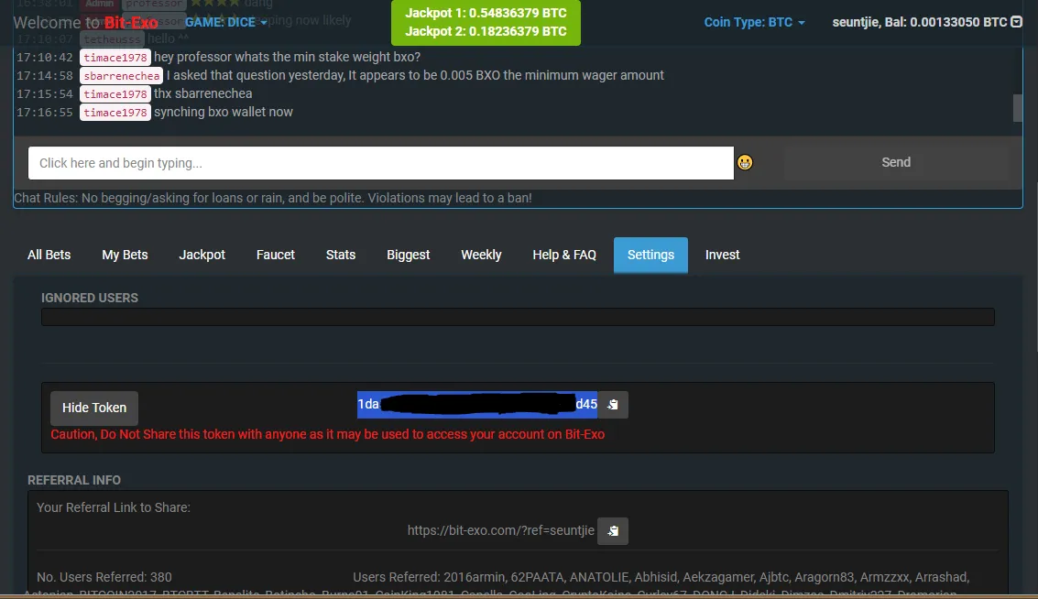Open the All Bets tab
Image resolution: width=1038 pixels, height=599 pixels.
point(49,255)
